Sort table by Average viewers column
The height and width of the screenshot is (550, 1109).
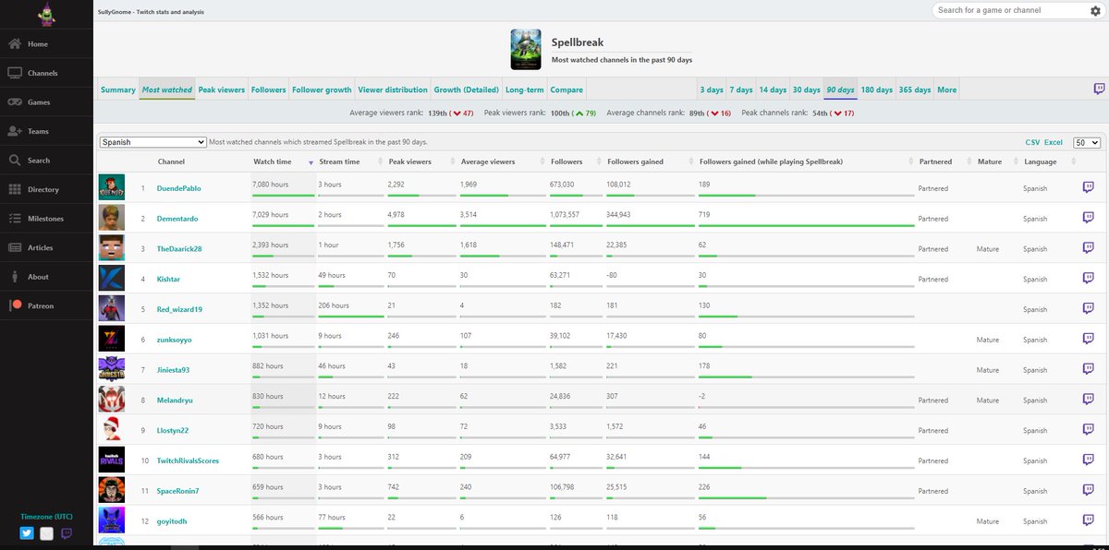click(488, 161)
